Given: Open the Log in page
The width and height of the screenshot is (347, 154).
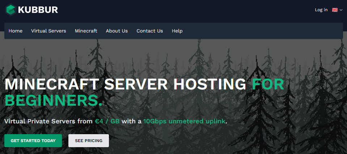Looking at the screenshot, I should [x=321, y=10].
